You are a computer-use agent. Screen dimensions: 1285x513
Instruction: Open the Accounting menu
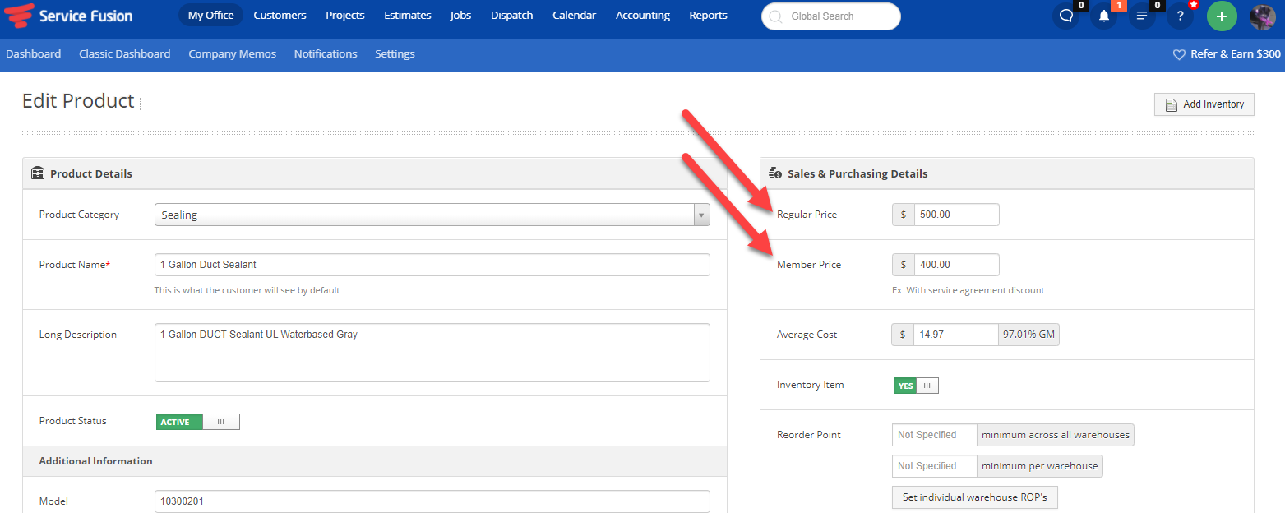(x=642, y=16)
